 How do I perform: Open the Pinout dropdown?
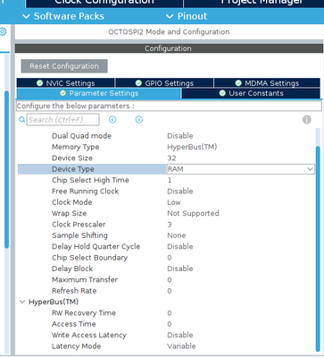coord(187,16)
